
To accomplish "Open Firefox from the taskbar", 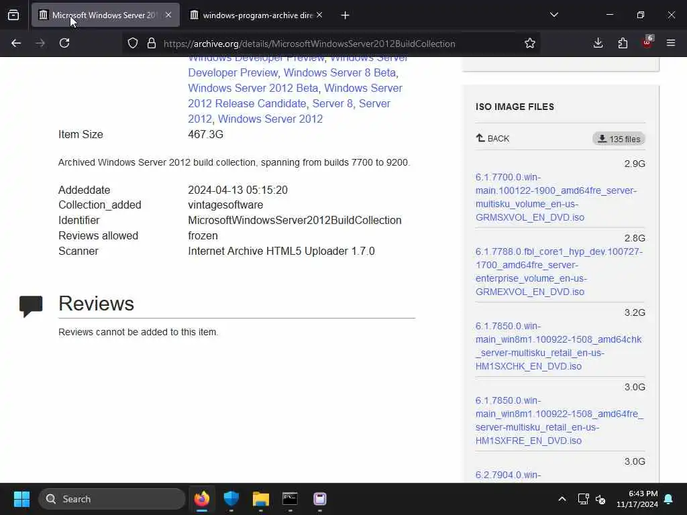I will coord(201,499).
